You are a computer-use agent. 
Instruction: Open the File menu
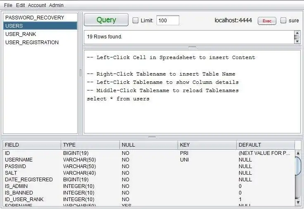[x=8, y=5]
